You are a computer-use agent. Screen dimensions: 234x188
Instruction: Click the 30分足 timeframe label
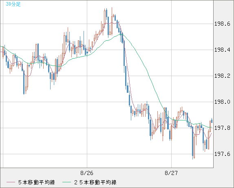13,4
